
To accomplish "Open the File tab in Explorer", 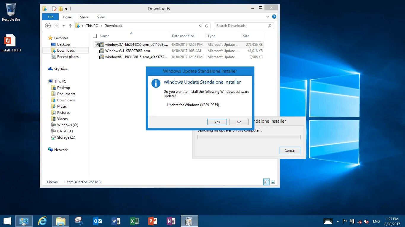I will click(x=50, y=17).
